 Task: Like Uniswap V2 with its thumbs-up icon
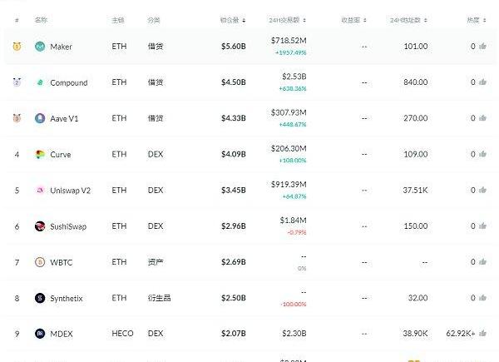pyautogui.click(x=482, y=190)
